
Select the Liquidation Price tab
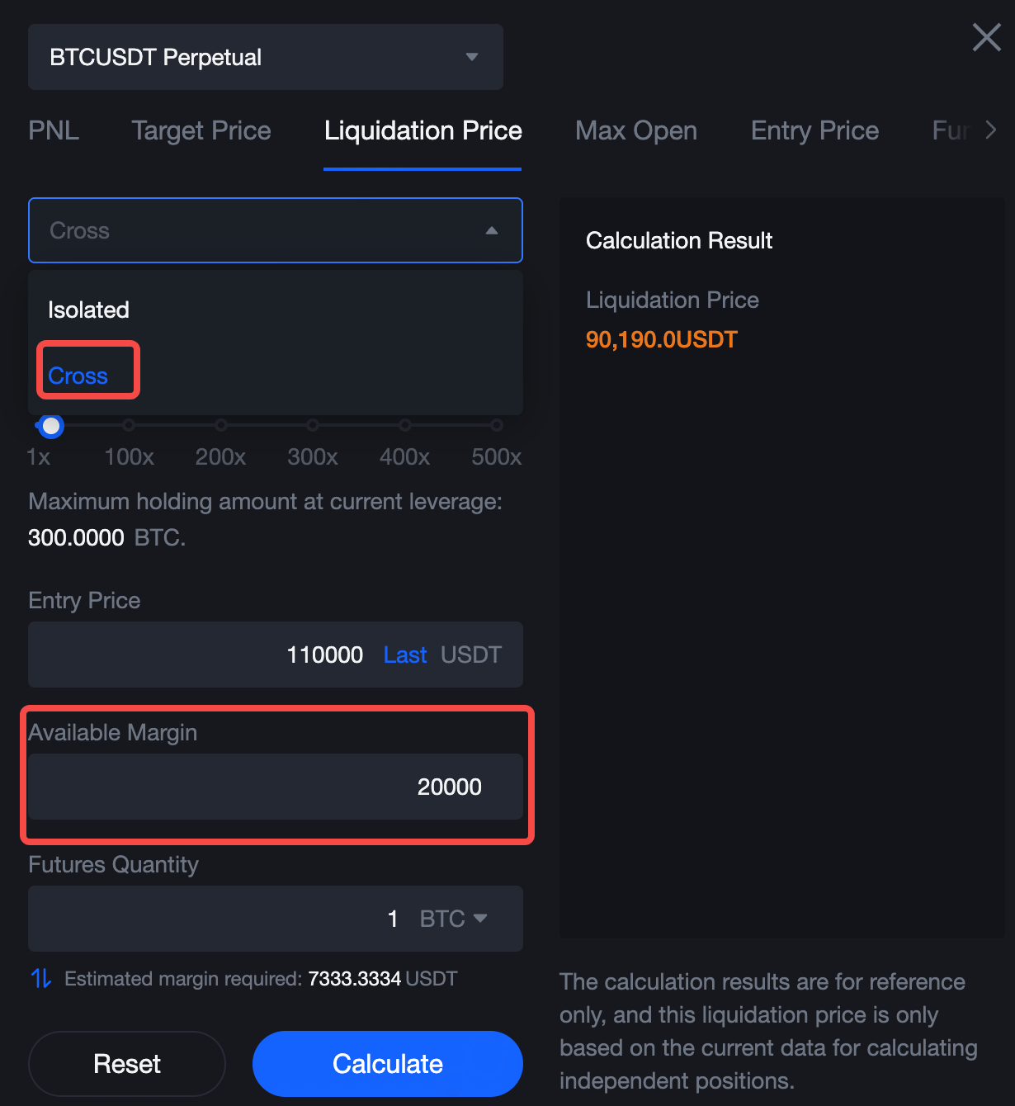pyautogui.click(x=423, y=130)
